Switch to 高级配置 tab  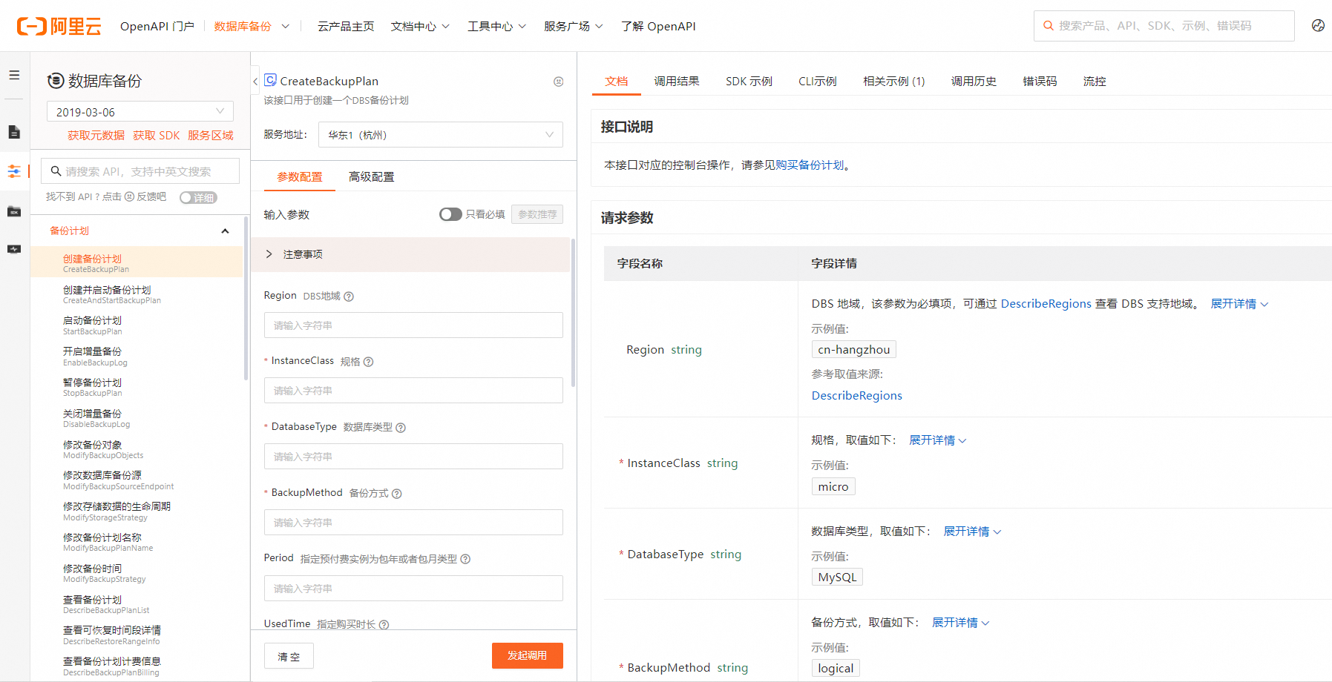click(372, 177)
